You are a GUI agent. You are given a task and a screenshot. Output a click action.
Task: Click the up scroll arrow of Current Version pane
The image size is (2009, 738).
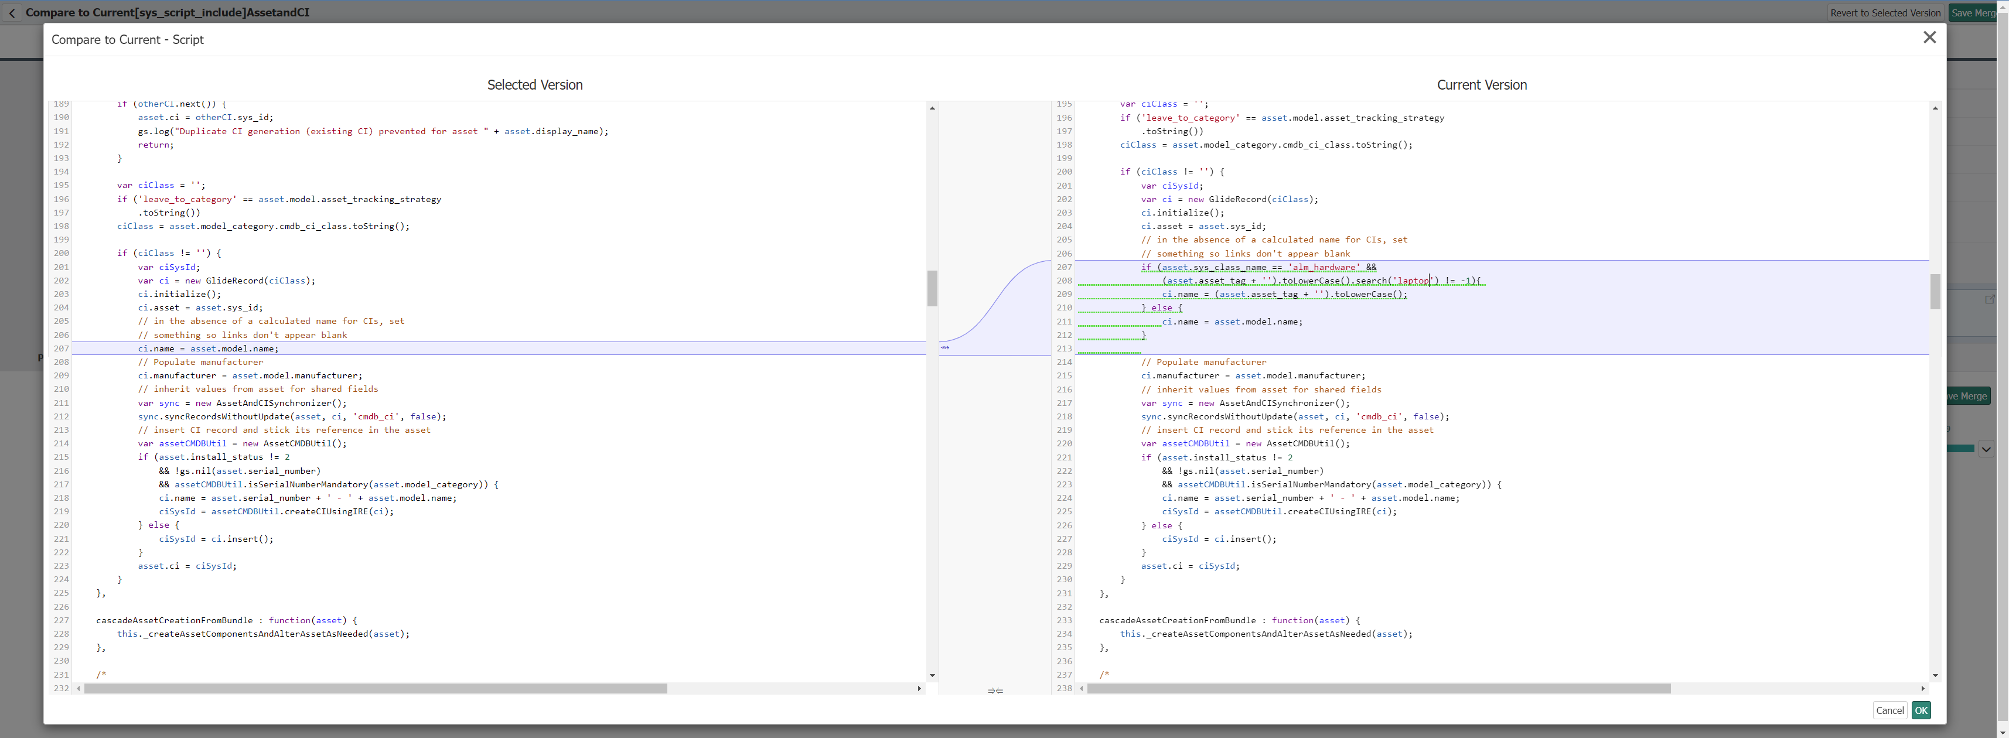[1935, 108]
